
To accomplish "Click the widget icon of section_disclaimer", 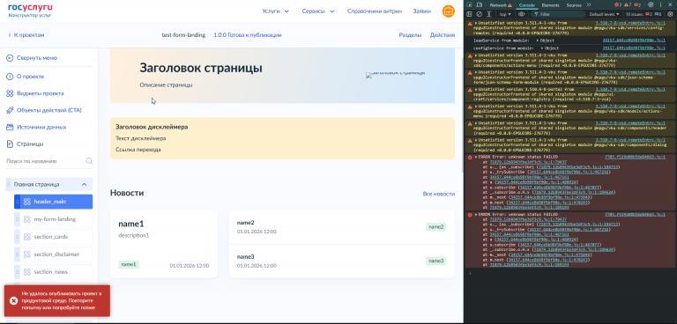I will pyautogui.click(x=26, y=254).
